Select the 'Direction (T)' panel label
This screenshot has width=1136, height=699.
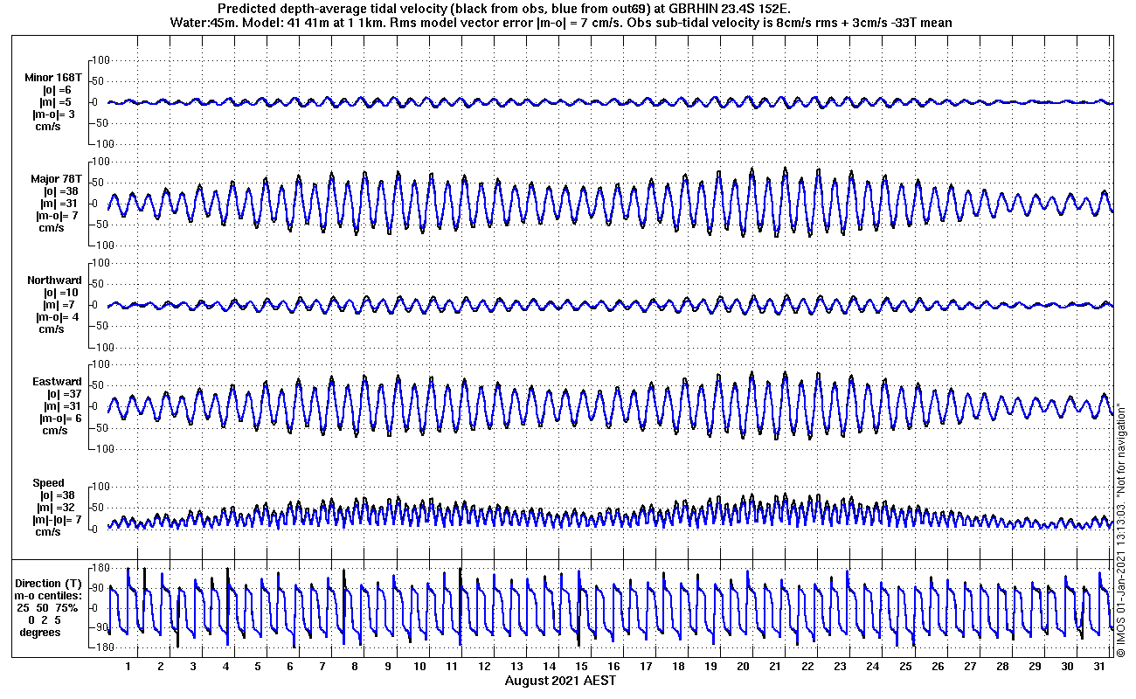tap(51, 583)
